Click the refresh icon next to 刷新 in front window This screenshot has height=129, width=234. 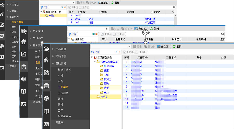174,46
